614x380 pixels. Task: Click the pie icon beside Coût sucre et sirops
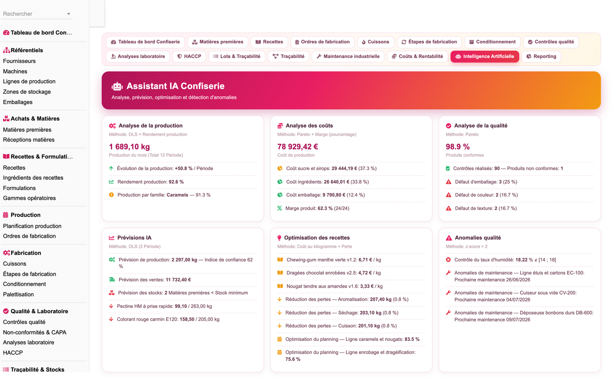(x=280, y=168)
